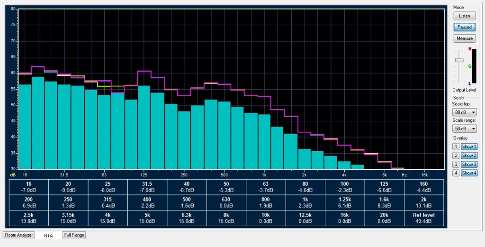Toggle Show 1 overlay visibility
Screen dimensions: 485x247
coord(469,146)
